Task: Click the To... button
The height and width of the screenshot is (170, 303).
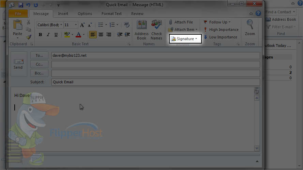Action: [x=39, y=55]
